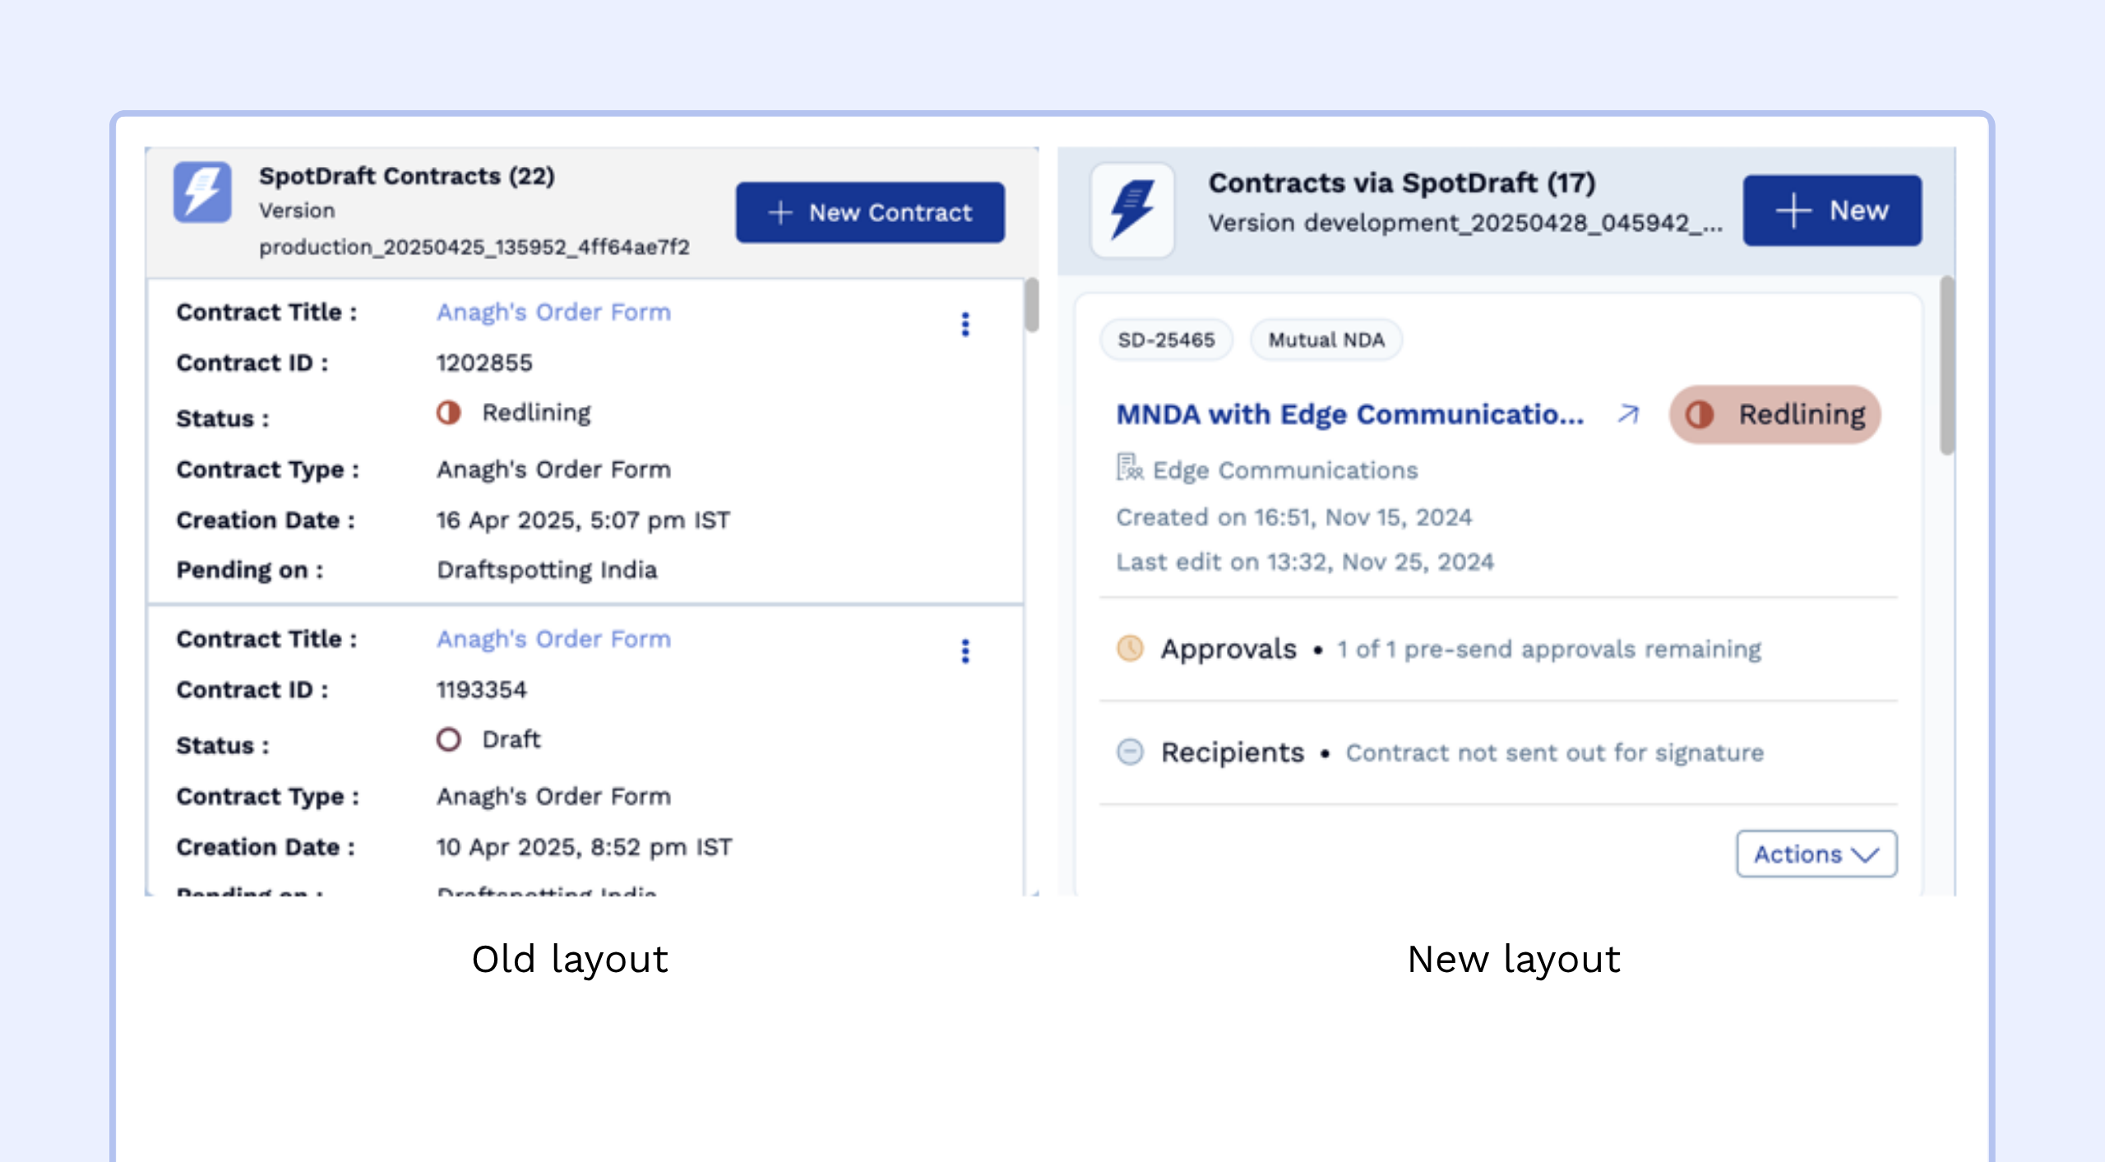Expand the Actions dropdown
2105x1162 pixels.
(1816, 854)
